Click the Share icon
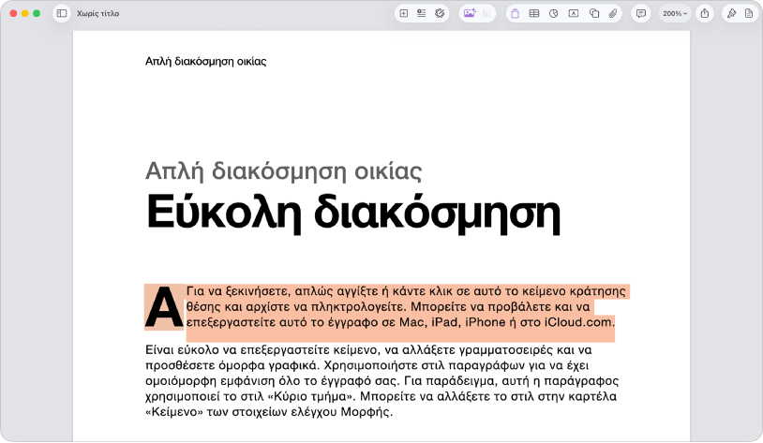 [705, 14]
